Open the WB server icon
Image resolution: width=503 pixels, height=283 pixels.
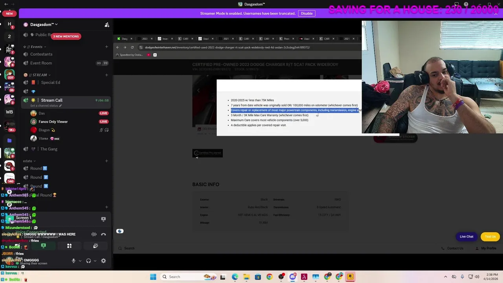[x=9, y=112]
